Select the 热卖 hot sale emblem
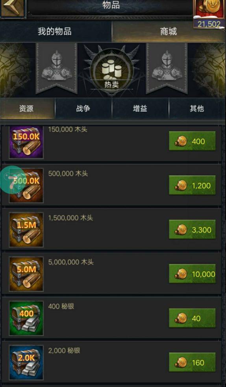The width and height of the screenshot is (226, 387). pos(112,72)
